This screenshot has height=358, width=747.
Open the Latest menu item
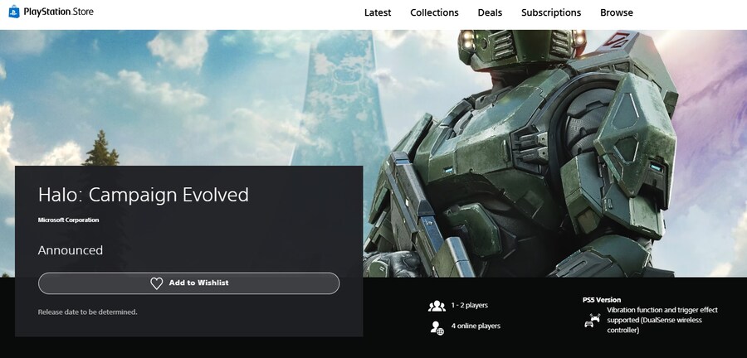pos(378,12)
